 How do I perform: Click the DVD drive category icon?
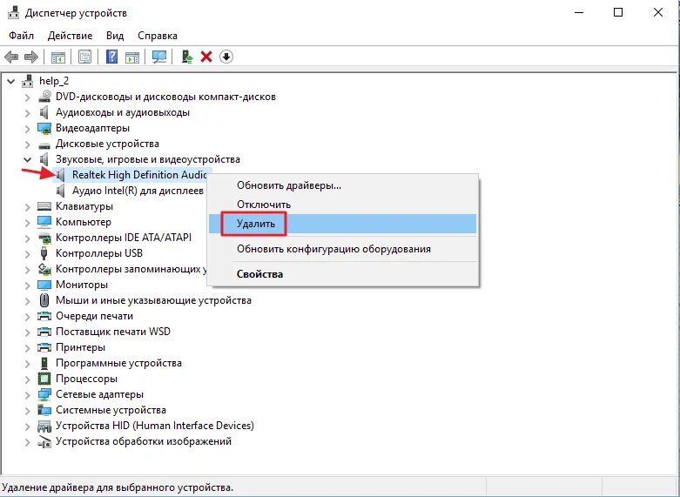click(x=44, y=97)
